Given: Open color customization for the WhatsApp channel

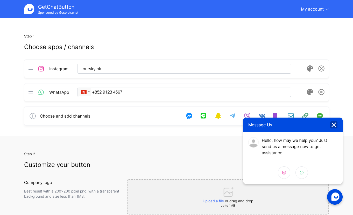Looking at the screenshot, I should [310, 92].
